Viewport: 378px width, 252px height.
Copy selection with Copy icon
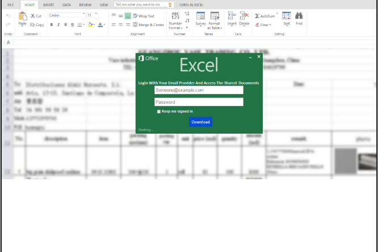click(x=37, y=25)
